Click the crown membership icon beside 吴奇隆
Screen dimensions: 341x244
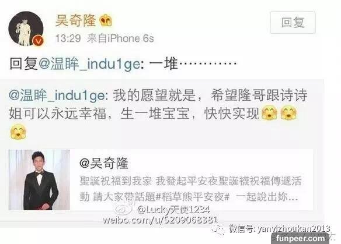click(x=106, y=20)
